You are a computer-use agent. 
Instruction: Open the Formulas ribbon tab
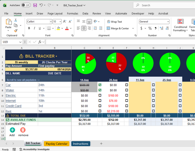[x=73, y=14]
